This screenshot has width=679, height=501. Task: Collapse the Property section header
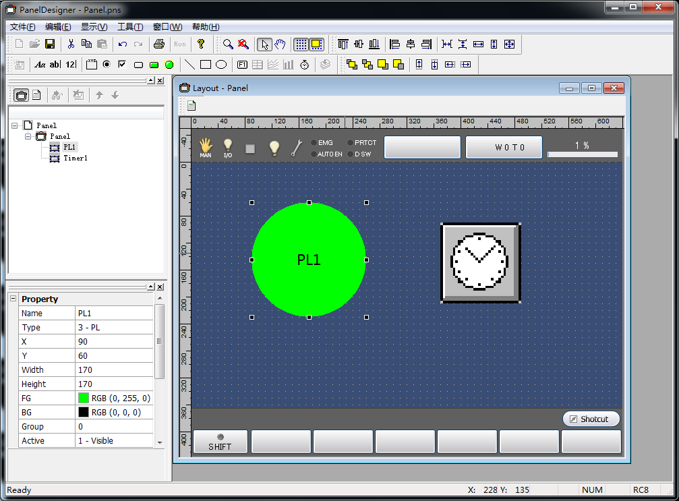click(13, 299)
